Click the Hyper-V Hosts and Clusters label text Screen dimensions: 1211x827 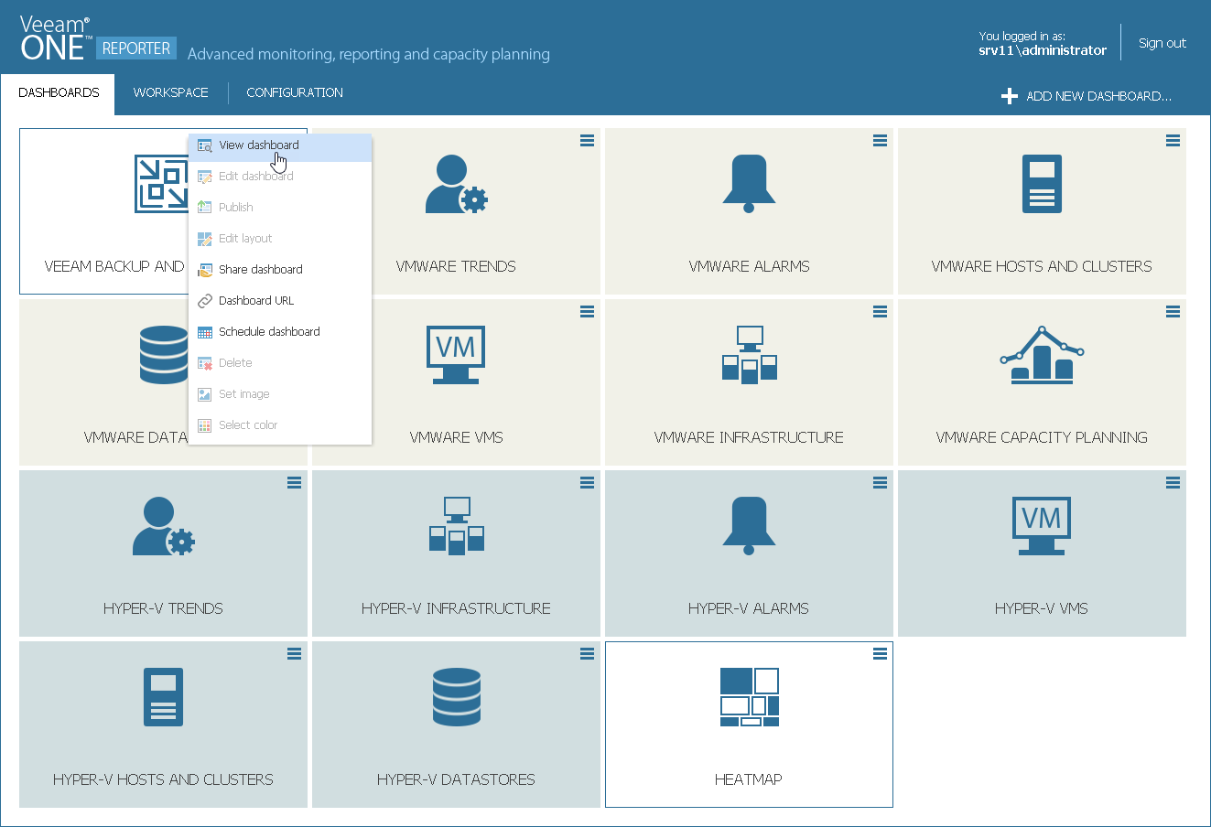coord(163,780)
